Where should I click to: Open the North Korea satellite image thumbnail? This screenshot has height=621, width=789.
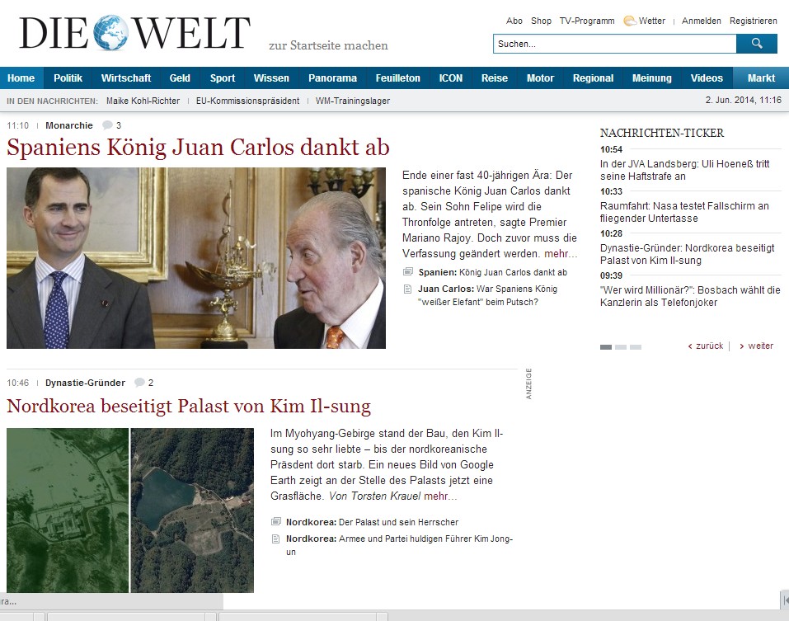coord(130,510)
